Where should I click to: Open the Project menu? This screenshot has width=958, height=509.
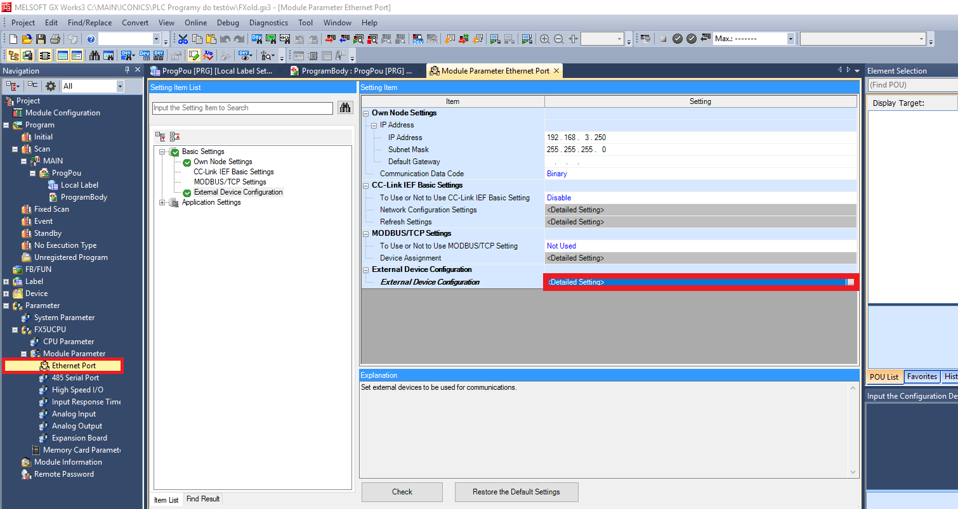[x=23, y=22]
